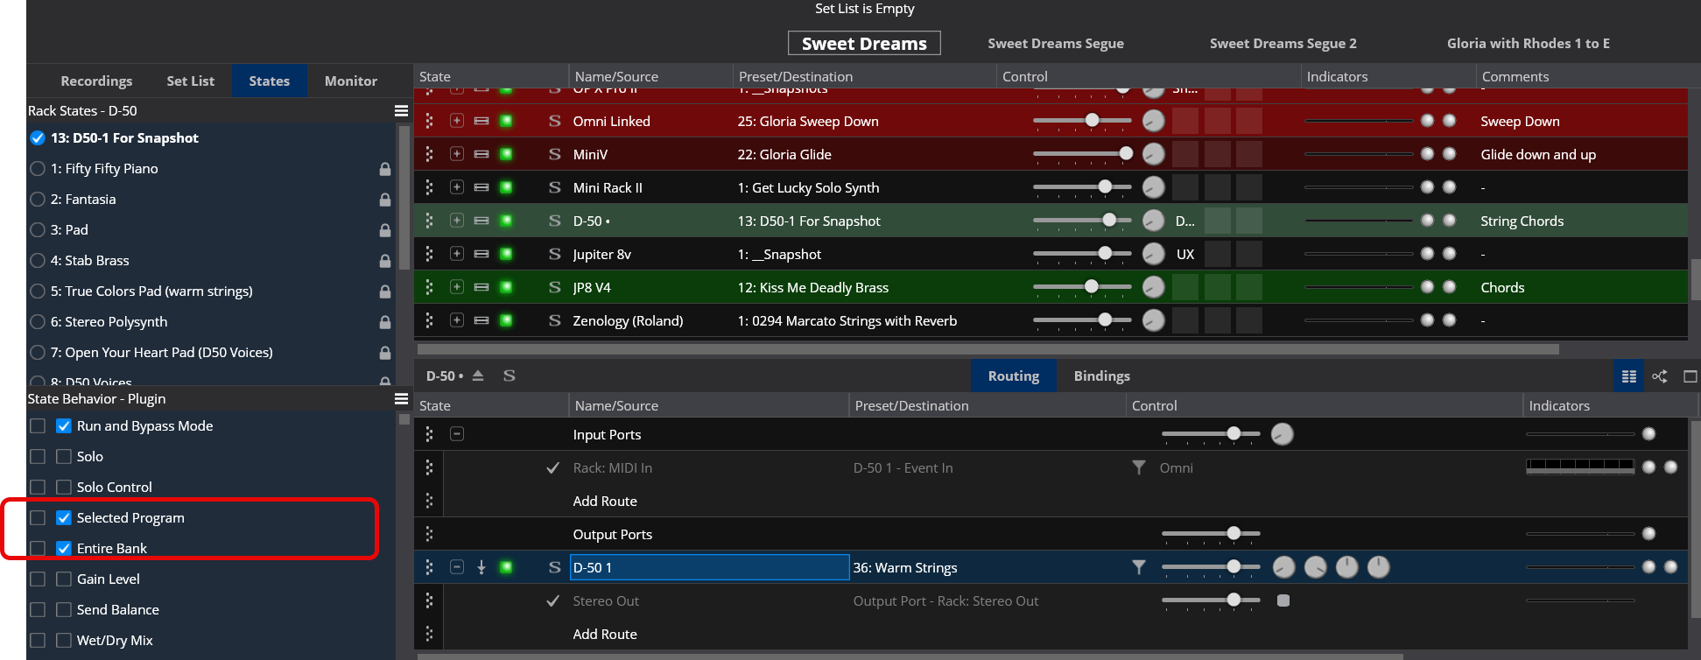The height and width of the screenshot is (660, 1701).
Task: Select the Sweet Dreams Segue song
Action: coord(1056,44)
